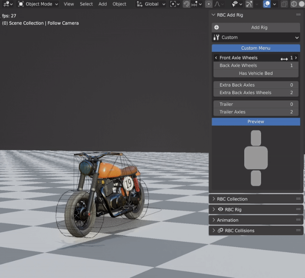Click the vehicle body preview shape
The width and height of the screenshot is (305, 278).
coord(256,158)
